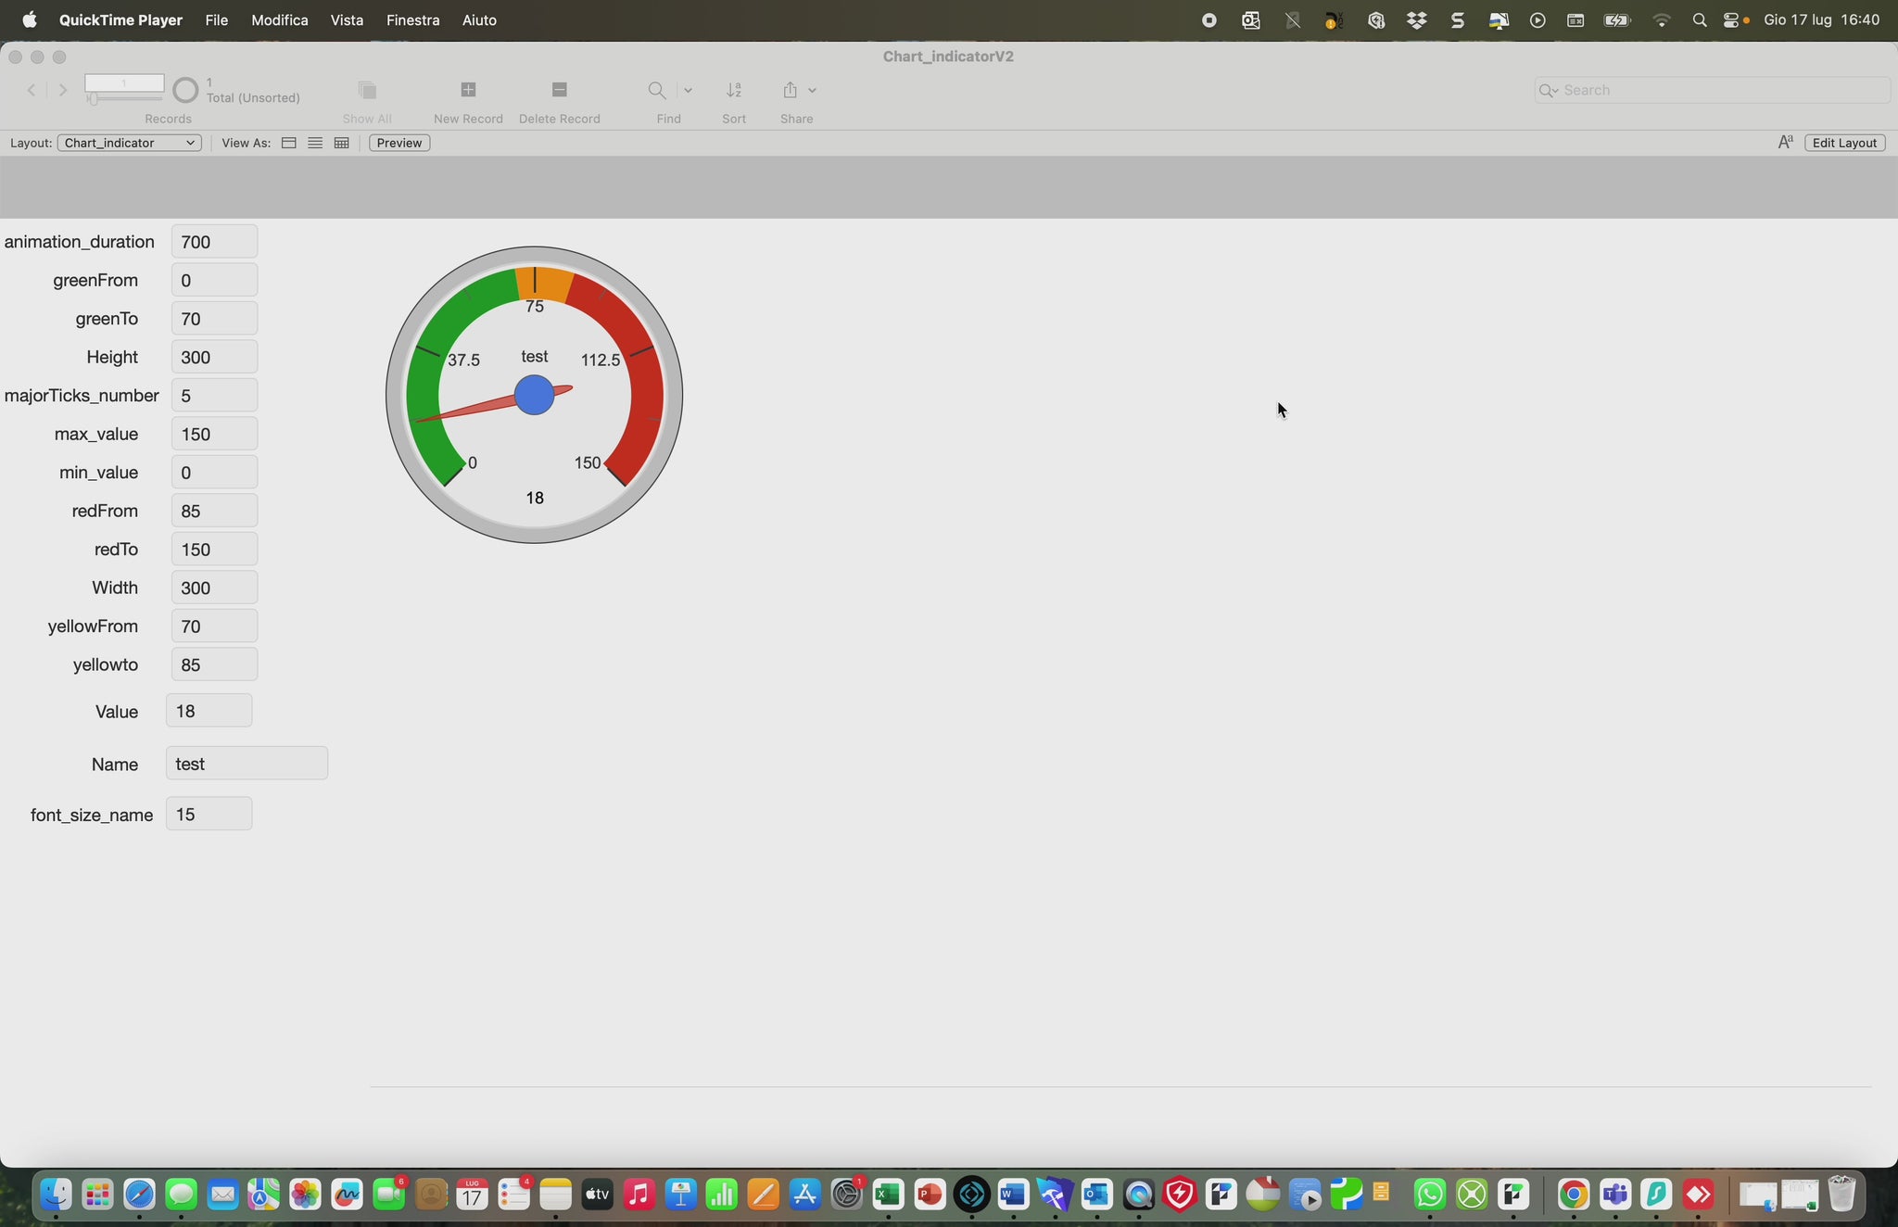Click the New Record icon
The width and height of the screenshot is (1898, 1227).
tap(468, 90)
